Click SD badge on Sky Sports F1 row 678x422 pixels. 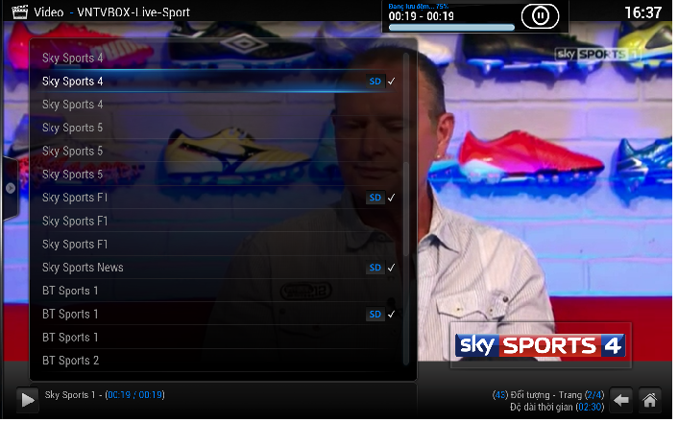[377, 199]
